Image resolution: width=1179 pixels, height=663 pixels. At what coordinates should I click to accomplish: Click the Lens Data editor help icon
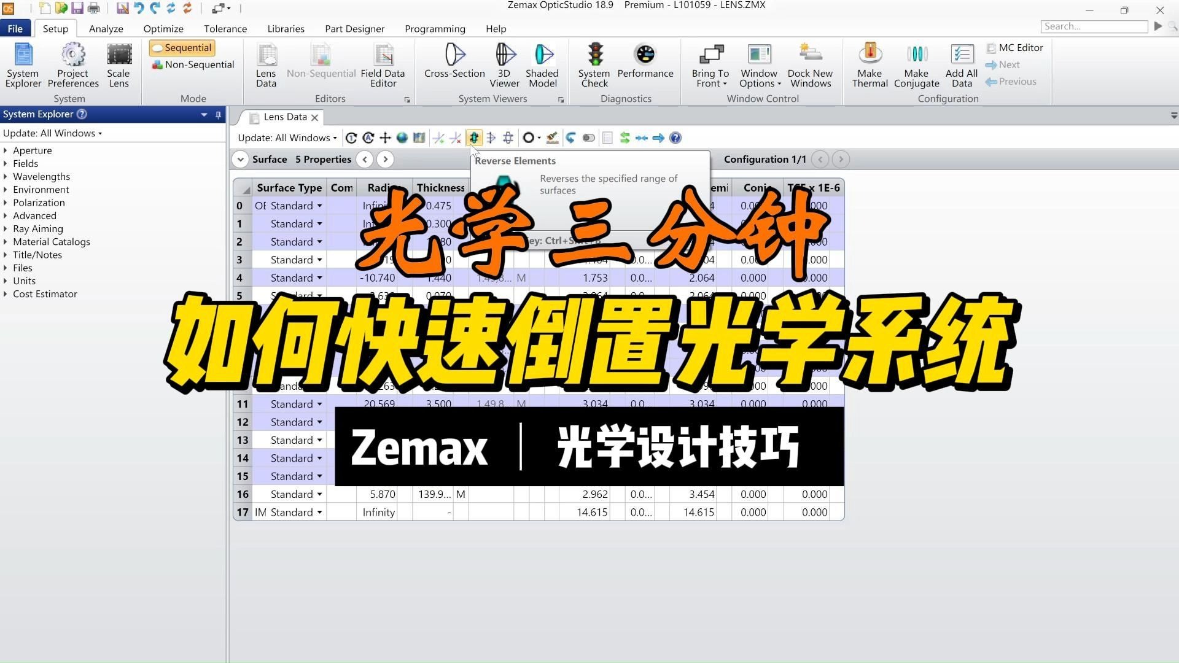click(x=675, y=138)
